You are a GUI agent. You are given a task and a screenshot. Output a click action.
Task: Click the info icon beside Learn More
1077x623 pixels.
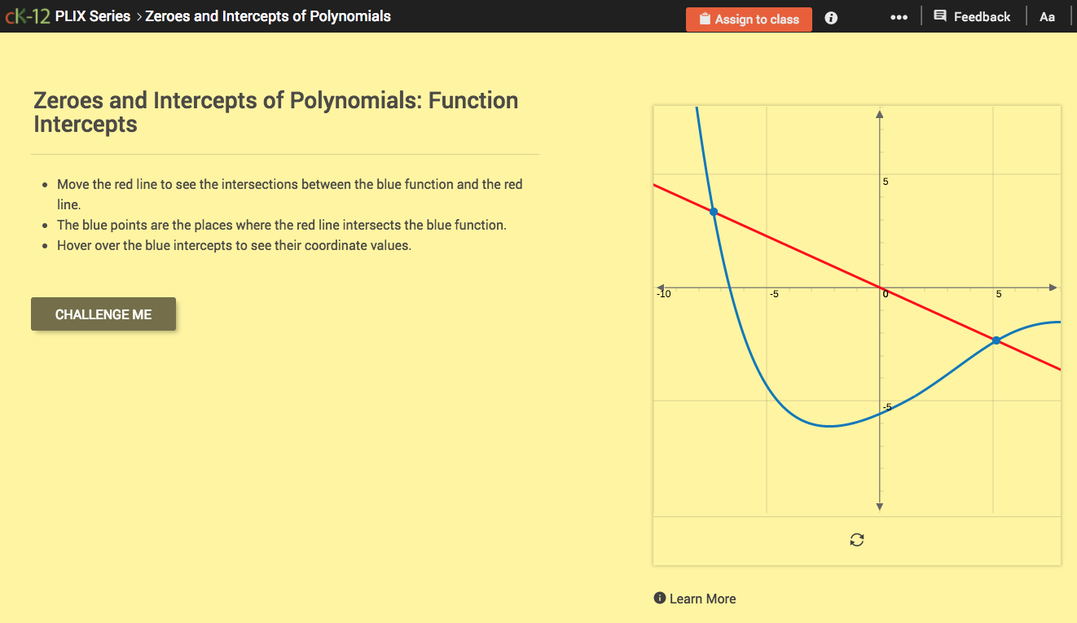click(x=659, y=598)
